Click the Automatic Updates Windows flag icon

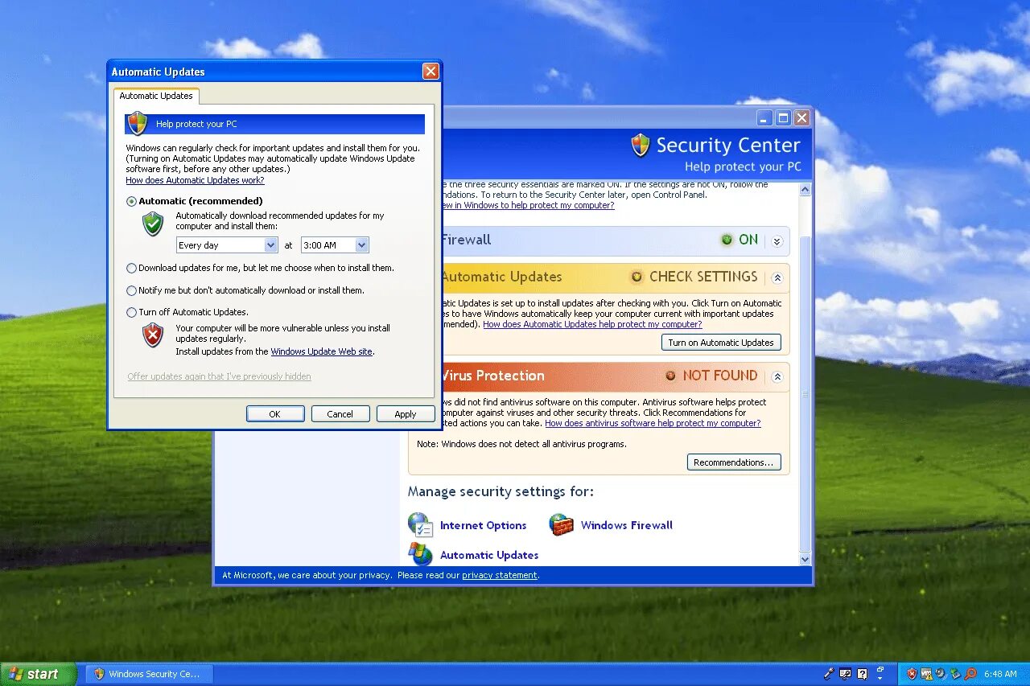pyautogui.click(x=420, y=554)
